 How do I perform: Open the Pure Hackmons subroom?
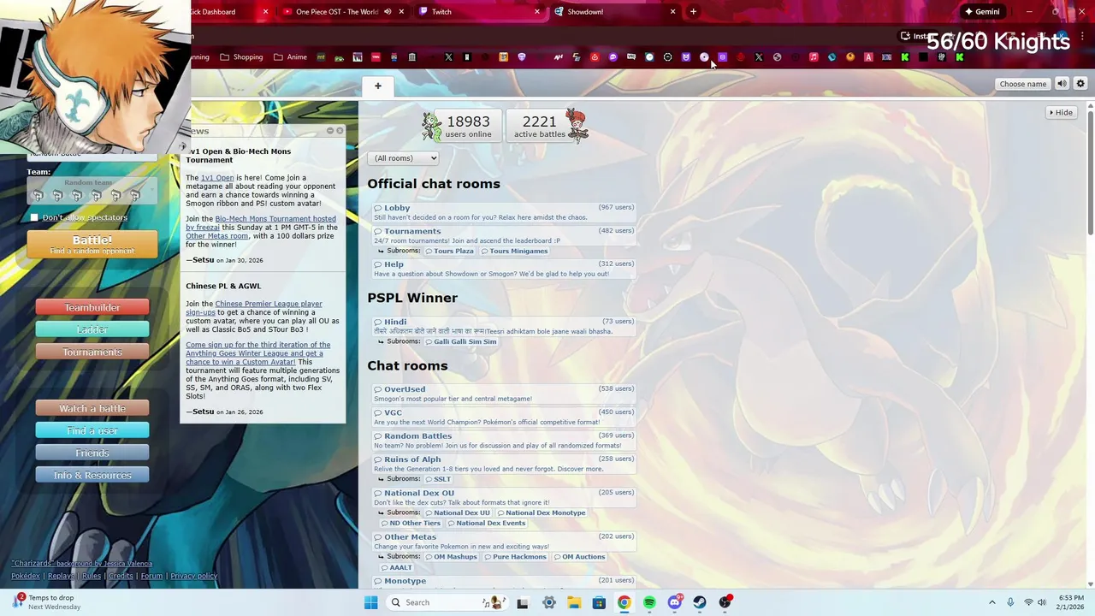point(515,556)
